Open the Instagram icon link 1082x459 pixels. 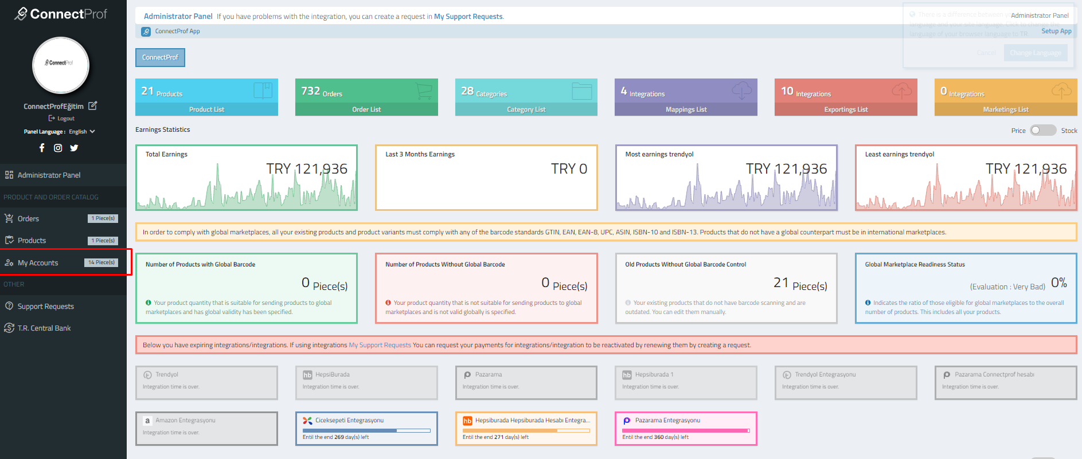58,148
